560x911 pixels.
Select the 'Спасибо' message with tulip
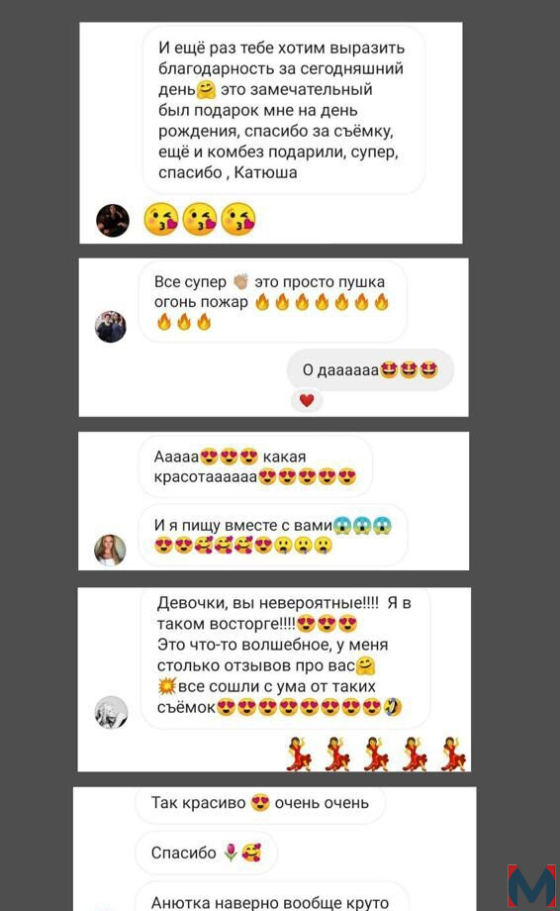[206, 853]
